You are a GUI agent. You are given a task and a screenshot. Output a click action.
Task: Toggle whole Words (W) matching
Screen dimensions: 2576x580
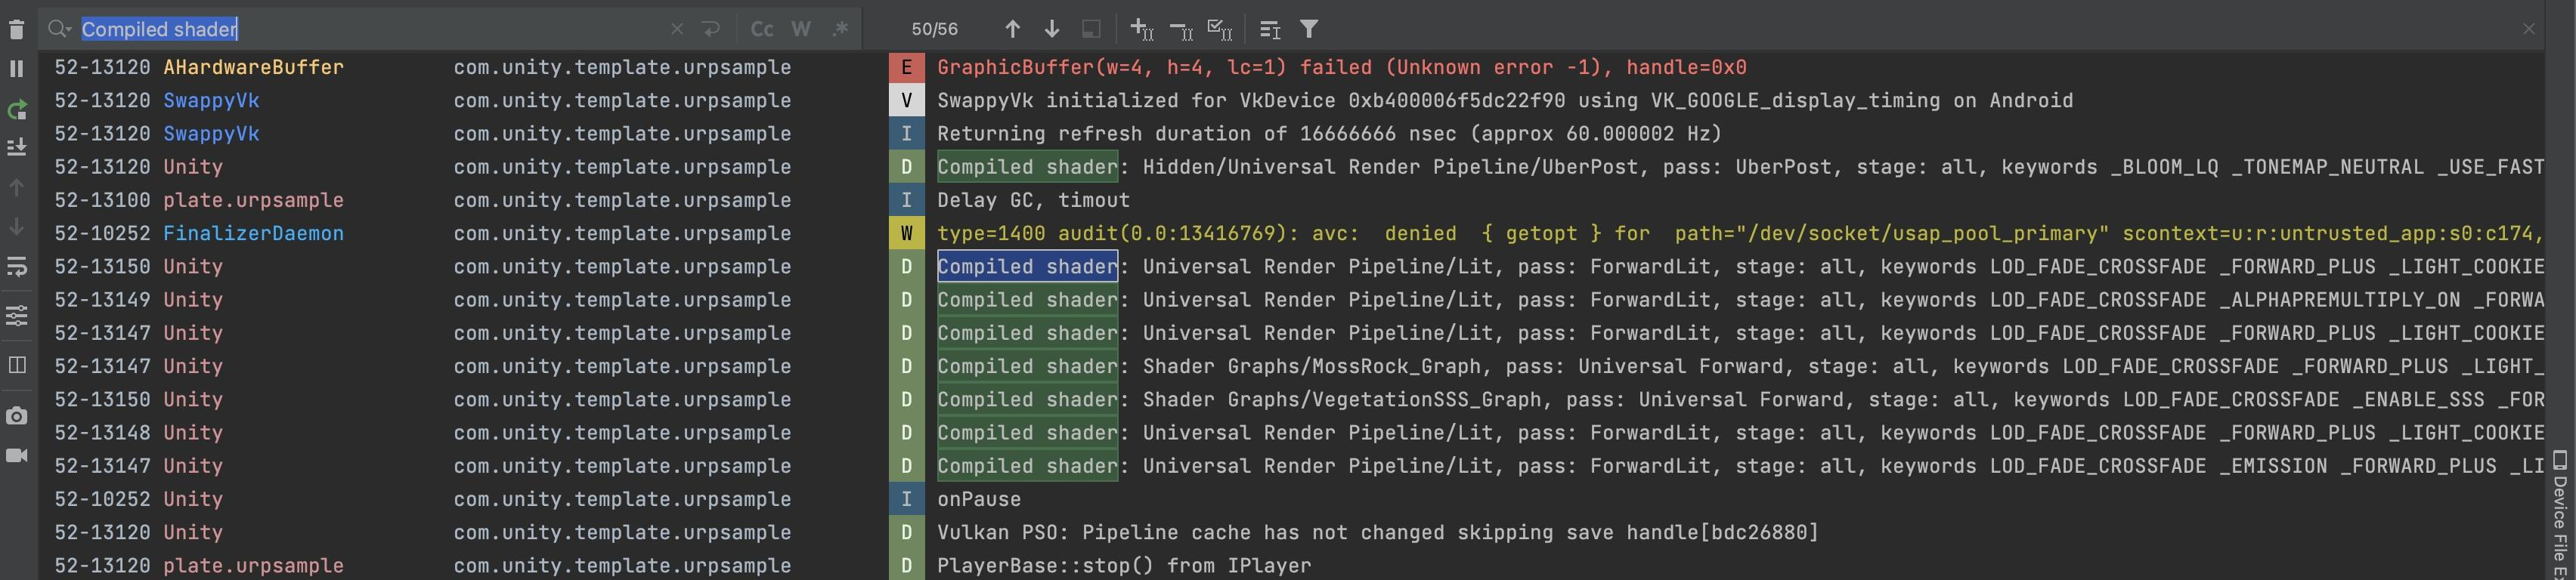point(801,29)
